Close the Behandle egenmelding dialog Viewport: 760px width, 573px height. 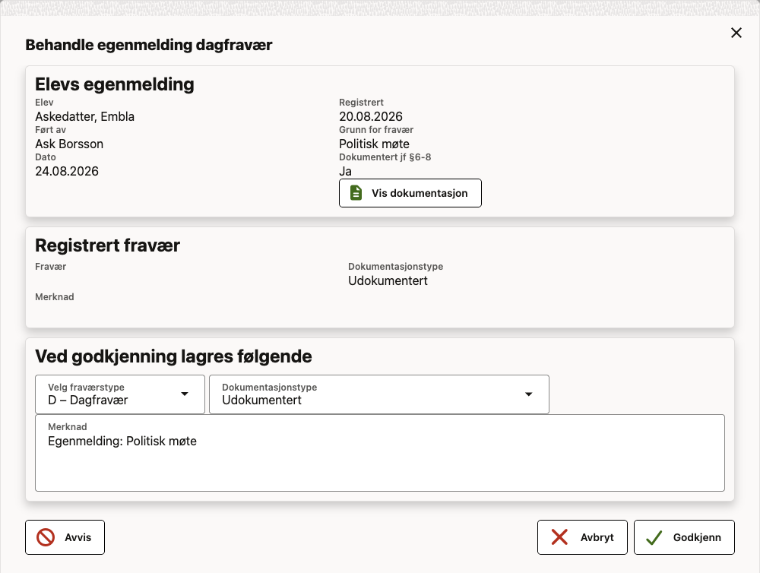pos(736,33)
